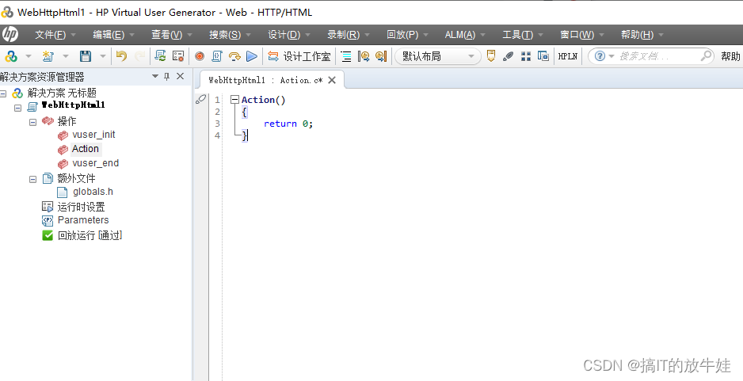The image size is (743, 381).
Task: Collapse the Action() code fold
Action: pos(234,100)
